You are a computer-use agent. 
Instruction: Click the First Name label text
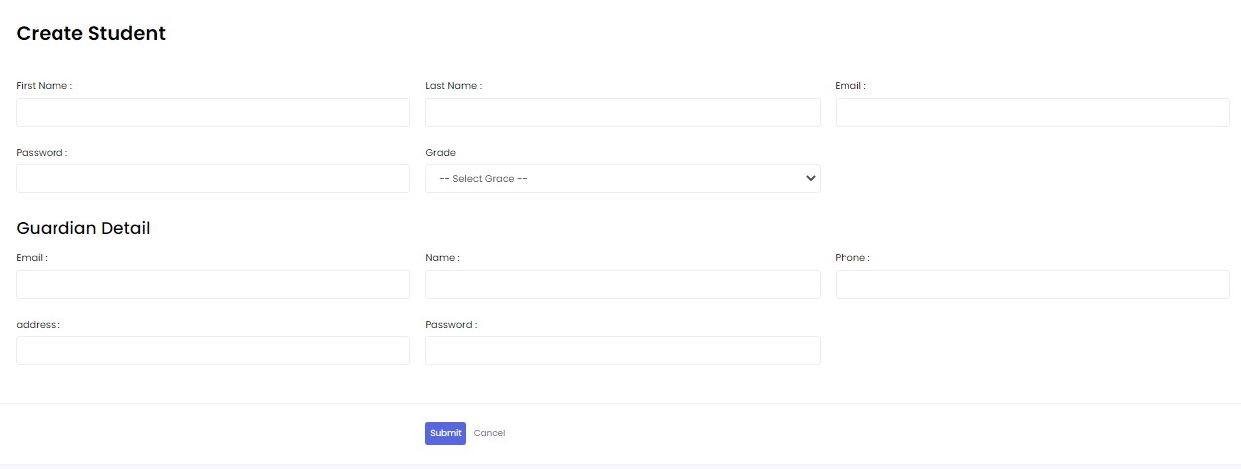point(44,86)
